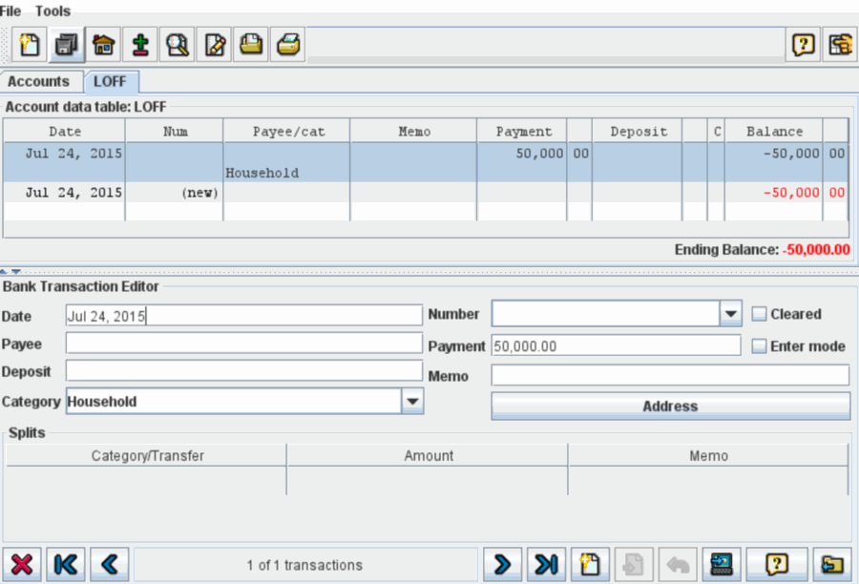
Task: Click the greyed duplicate transaction icon
Action: click(634, 564)
